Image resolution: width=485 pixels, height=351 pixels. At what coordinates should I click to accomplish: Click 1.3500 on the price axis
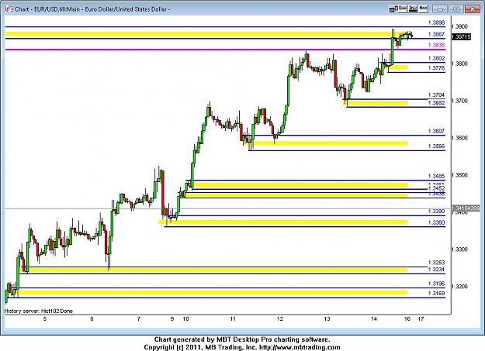(x=459, y=175)
